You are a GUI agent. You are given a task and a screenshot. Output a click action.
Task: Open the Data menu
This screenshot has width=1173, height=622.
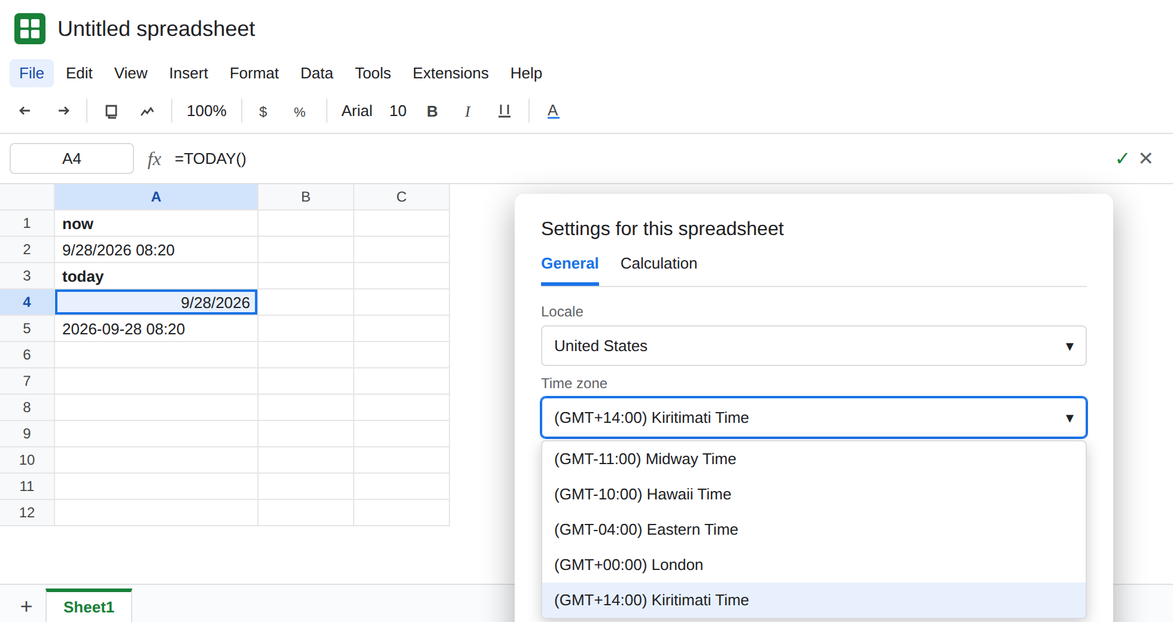(x=317, y=74)
